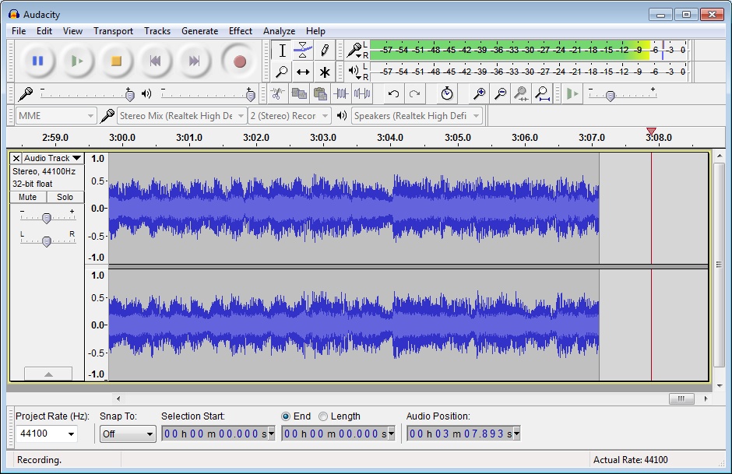Click the Fit Project in Window icon
The height and width of the screenshot is (474, 732).
point(544,94)
